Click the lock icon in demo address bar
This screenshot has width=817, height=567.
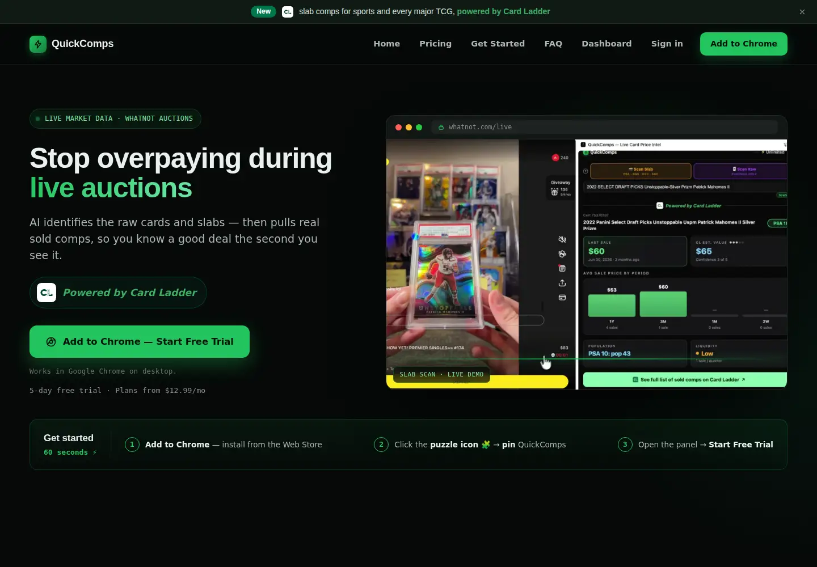pyautogui.click(x=441, y=128)
